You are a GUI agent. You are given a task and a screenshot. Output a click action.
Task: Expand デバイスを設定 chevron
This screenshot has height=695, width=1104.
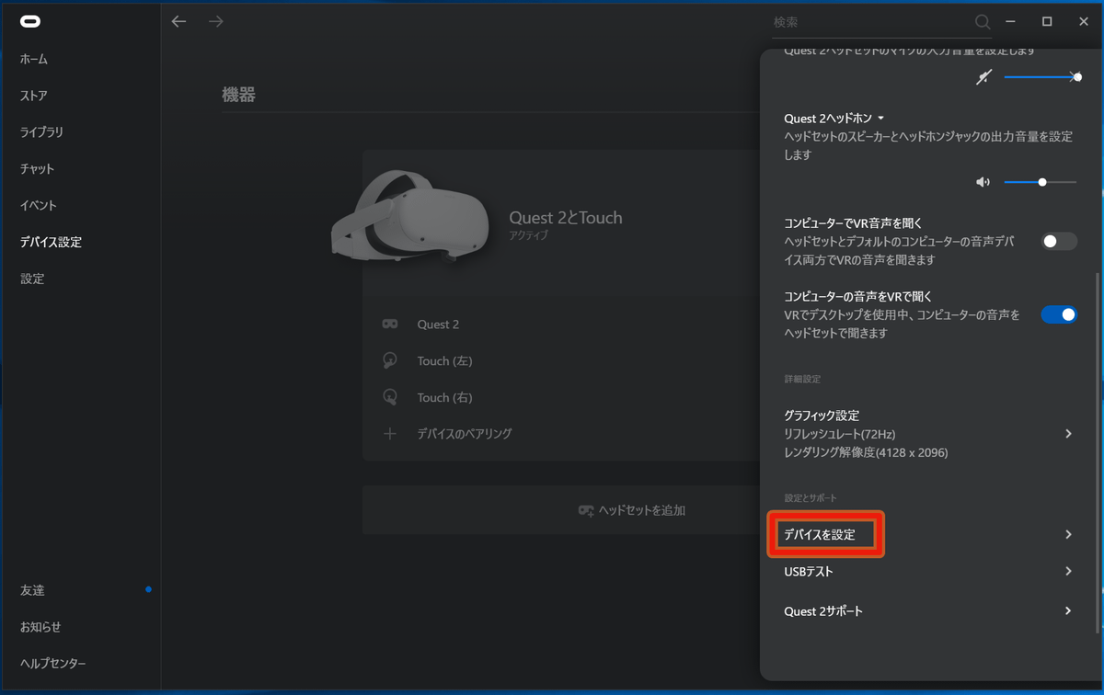coord(1068,534)
